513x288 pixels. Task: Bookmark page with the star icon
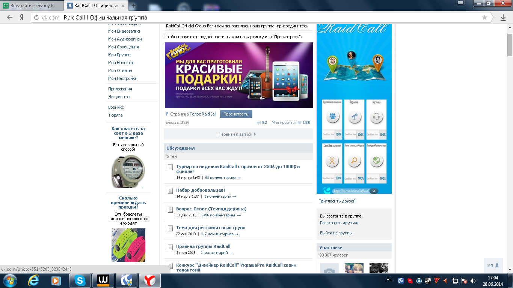click(484, 17)
